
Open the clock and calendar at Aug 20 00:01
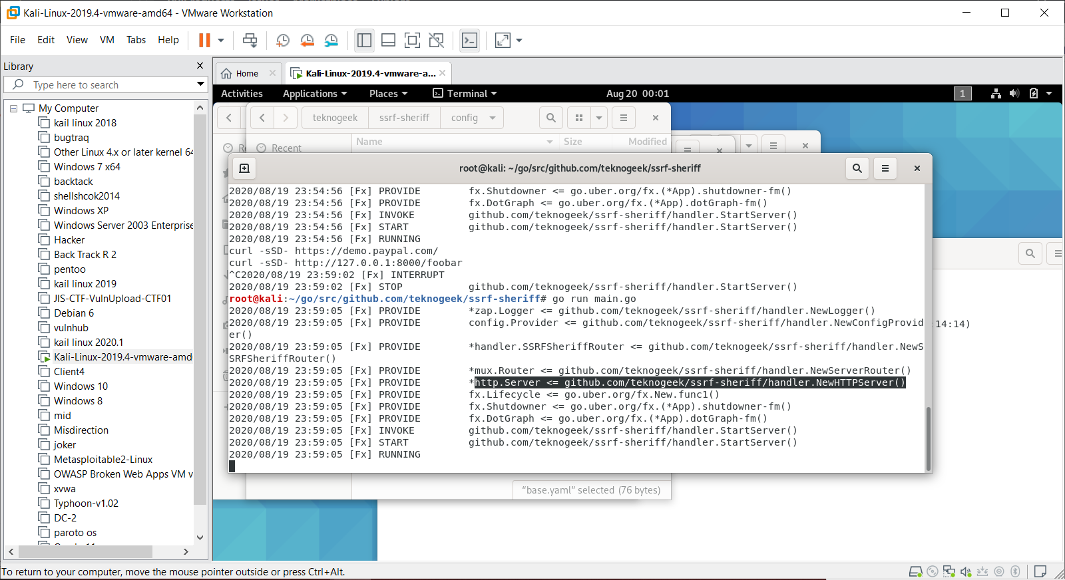(x=638, y=94)
